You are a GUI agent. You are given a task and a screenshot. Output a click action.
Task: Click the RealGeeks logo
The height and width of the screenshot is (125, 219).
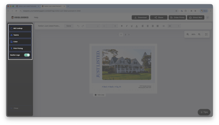point(20,17)
